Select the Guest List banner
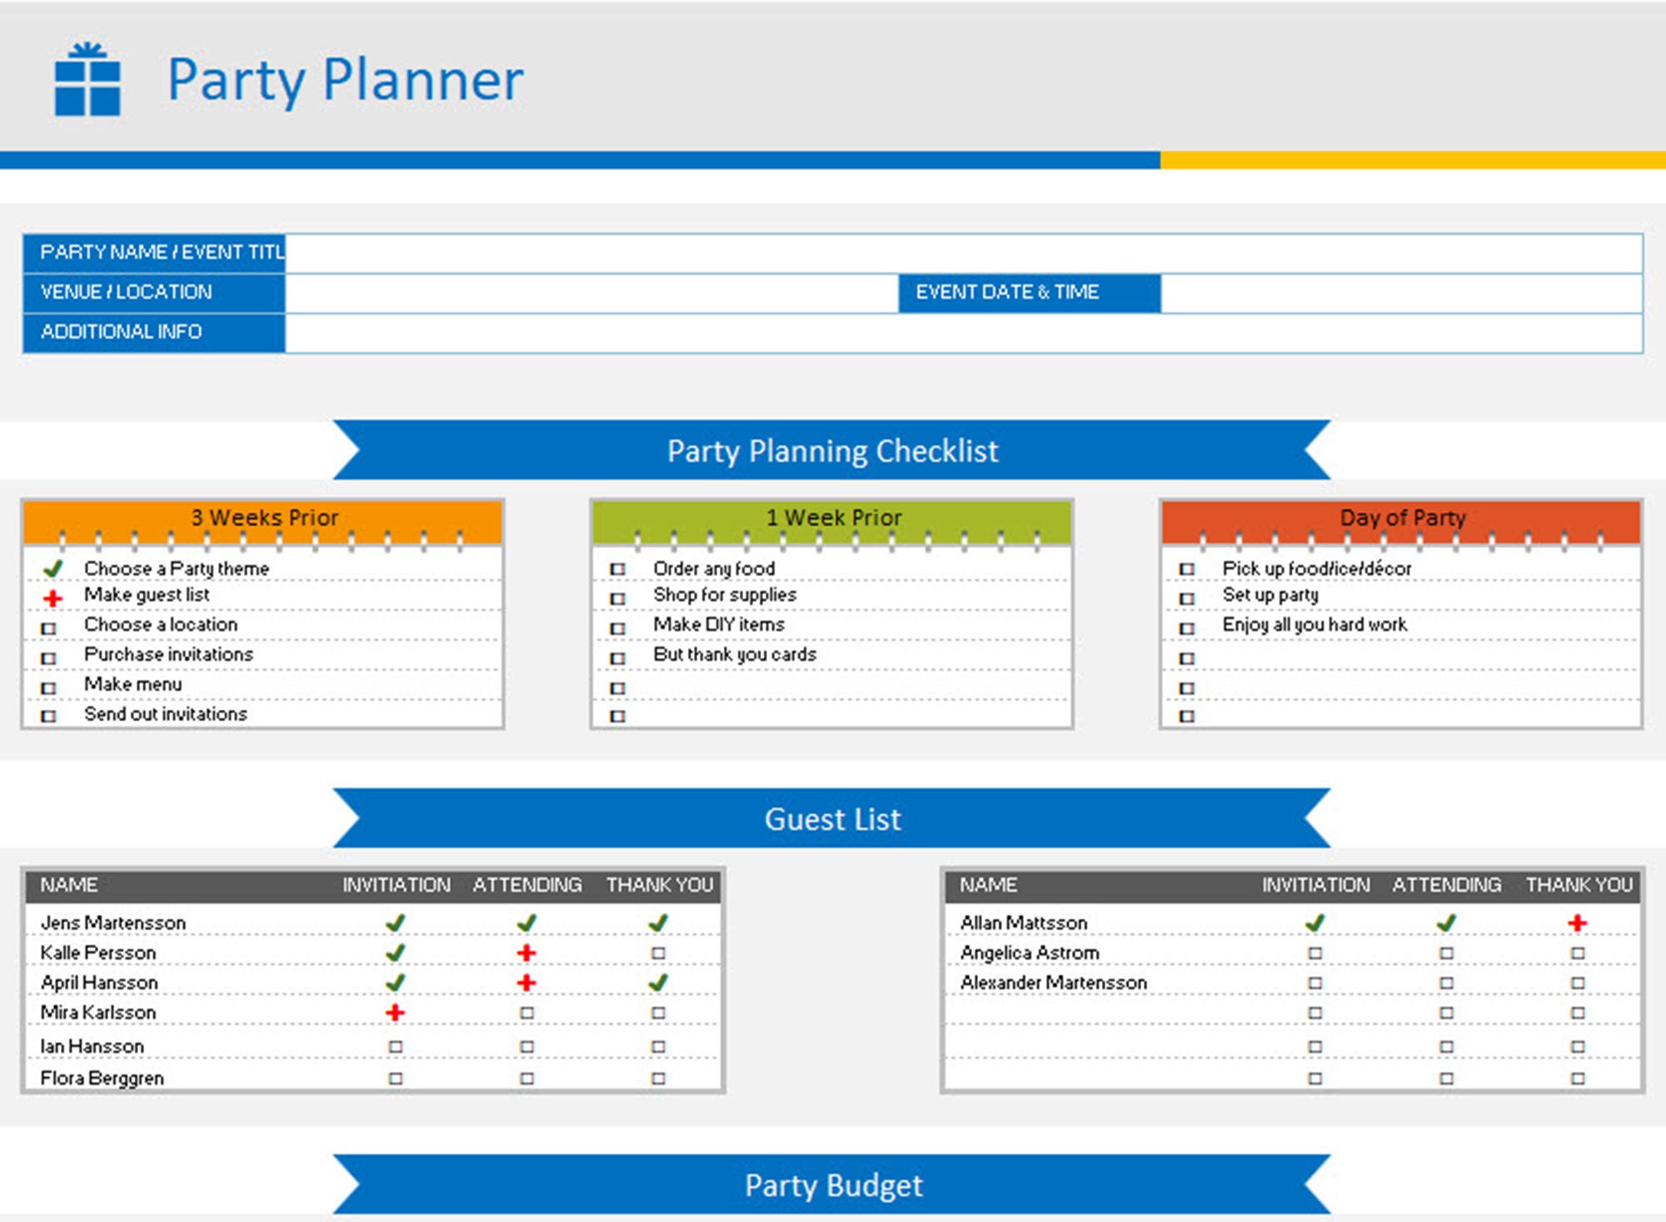Image resolution: width=1666 pixels, height=1222 pixels. [x=833, y=819]
